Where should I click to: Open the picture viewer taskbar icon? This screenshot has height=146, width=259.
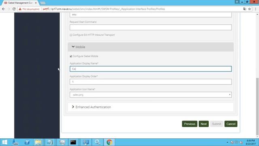62,142
